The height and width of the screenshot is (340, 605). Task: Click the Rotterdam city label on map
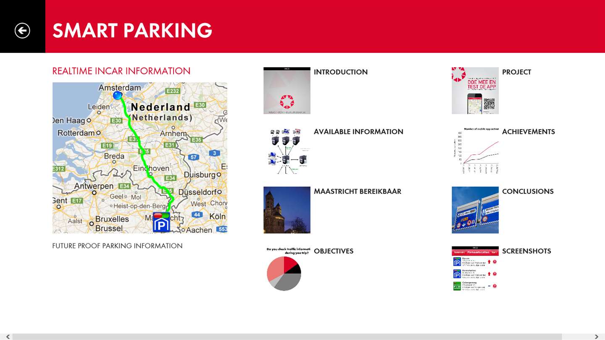click(x=76, y=133)
